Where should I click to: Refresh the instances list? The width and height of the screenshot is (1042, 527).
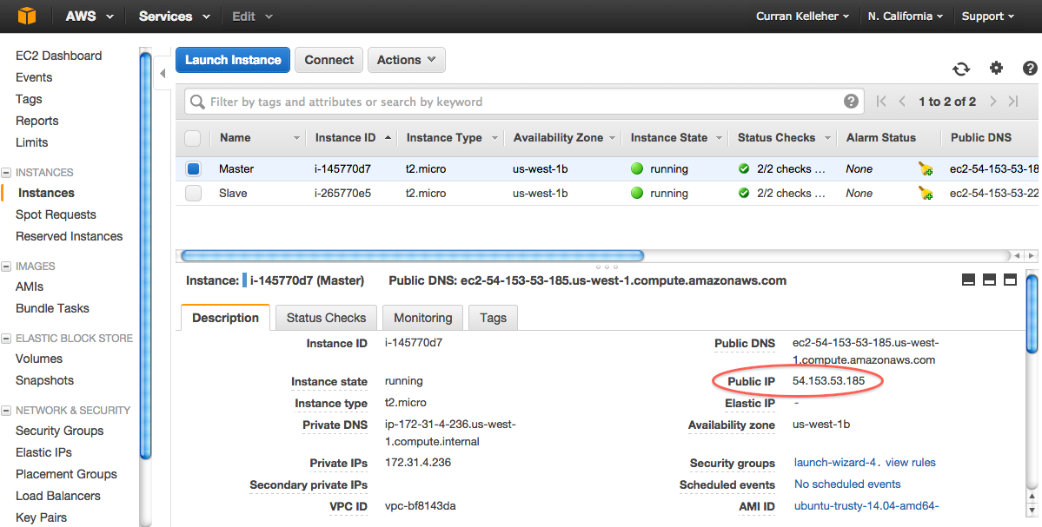point(961,69)
